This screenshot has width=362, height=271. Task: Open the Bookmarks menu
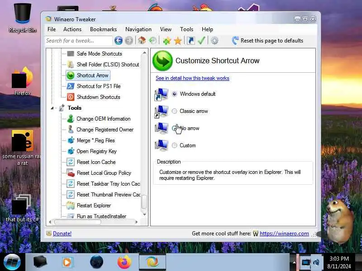104,29
